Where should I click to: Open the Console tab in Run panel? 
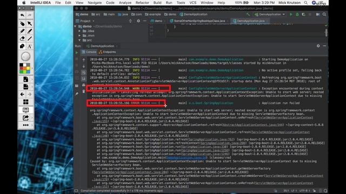click(89, 52)
